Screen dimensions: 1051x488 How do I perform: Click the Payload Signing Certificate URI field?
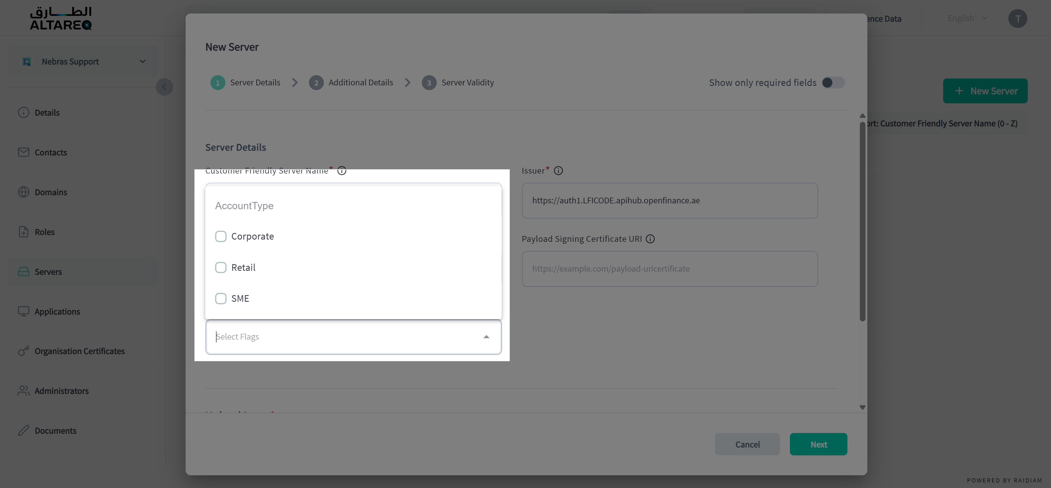670,269
